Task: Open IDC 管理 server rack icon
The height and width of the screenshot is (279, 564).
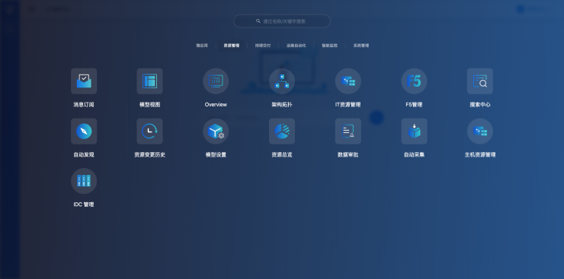Action: point(84,181)
